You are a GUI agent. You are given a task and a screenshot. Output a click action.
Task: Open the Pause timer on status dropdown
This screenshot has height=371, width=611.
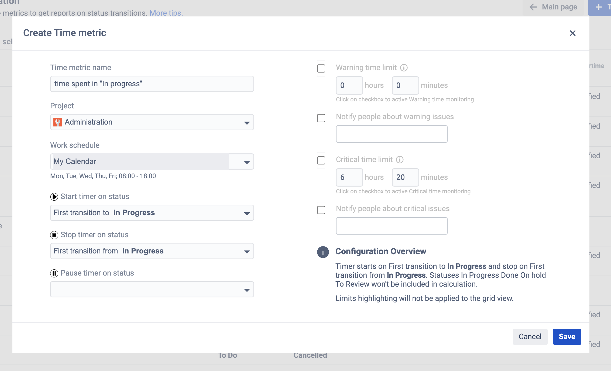point(152,289)
